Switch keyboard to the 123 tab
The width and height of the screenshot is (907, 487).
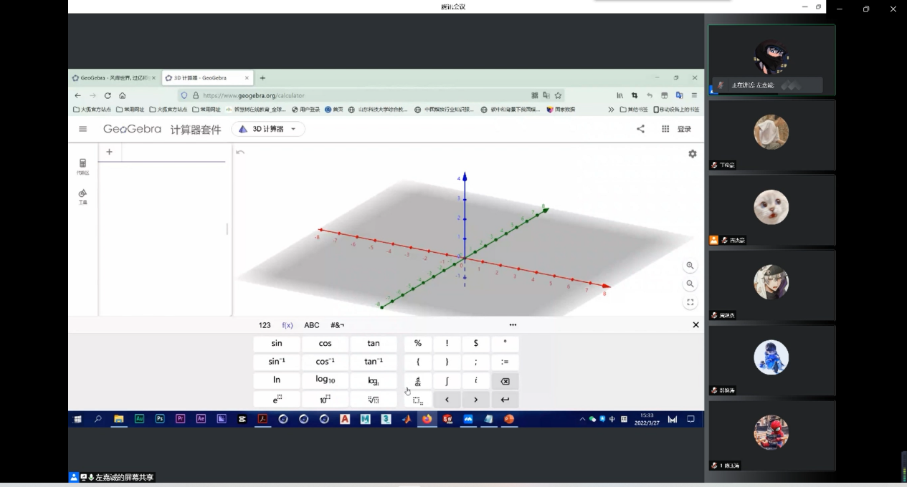point(265,325)
